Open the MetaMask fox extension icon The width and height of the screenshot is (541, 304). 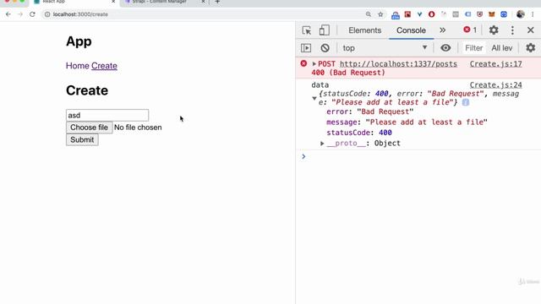492,14
